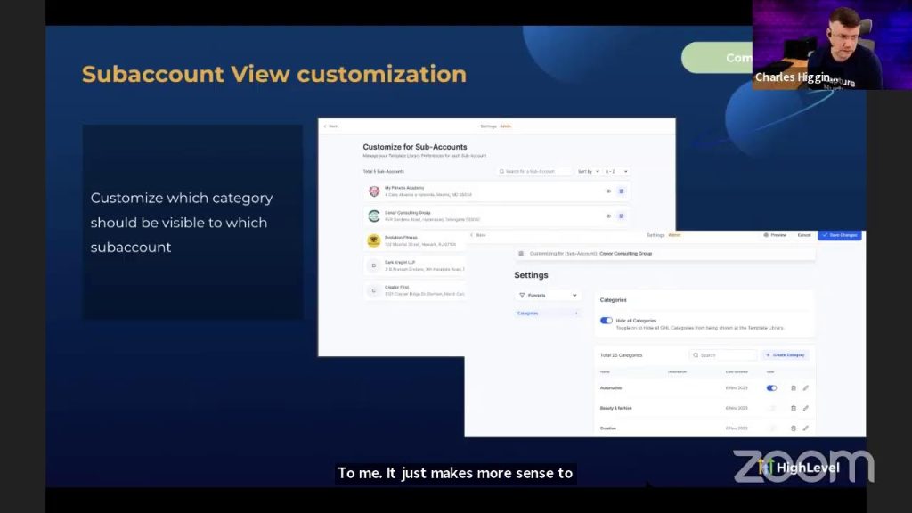Edit the Beauty & fashion category

point(805,408)
